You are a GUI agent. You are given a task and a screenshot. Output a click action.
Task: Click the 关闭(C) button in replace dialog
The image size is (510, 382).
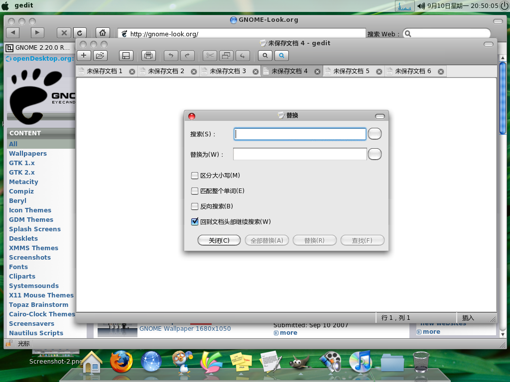pyautogui.click(x=219, y=240)
